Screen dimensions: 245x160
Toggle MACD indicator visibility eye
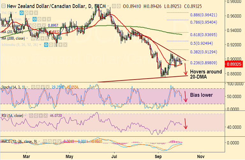(45, 142)
